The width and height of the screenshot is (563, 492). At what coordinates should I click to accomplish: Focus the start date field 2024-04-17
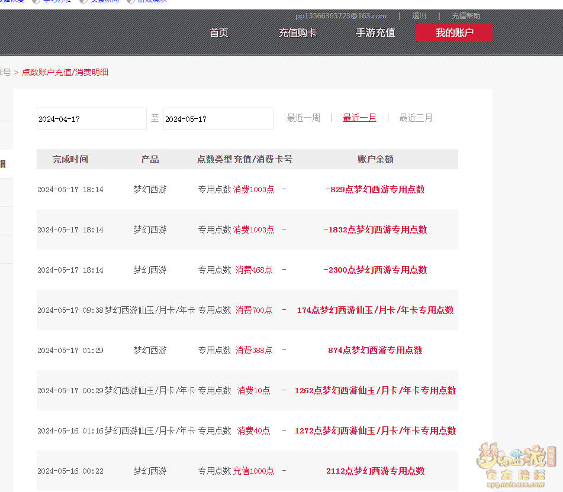pyautogui.click(x=92, y=119)
